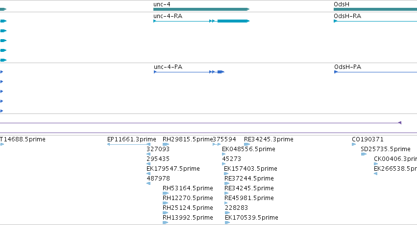Click the EK170539.5prime EST arrow glyph
The image size is (417, 225).
pos(227,223)
